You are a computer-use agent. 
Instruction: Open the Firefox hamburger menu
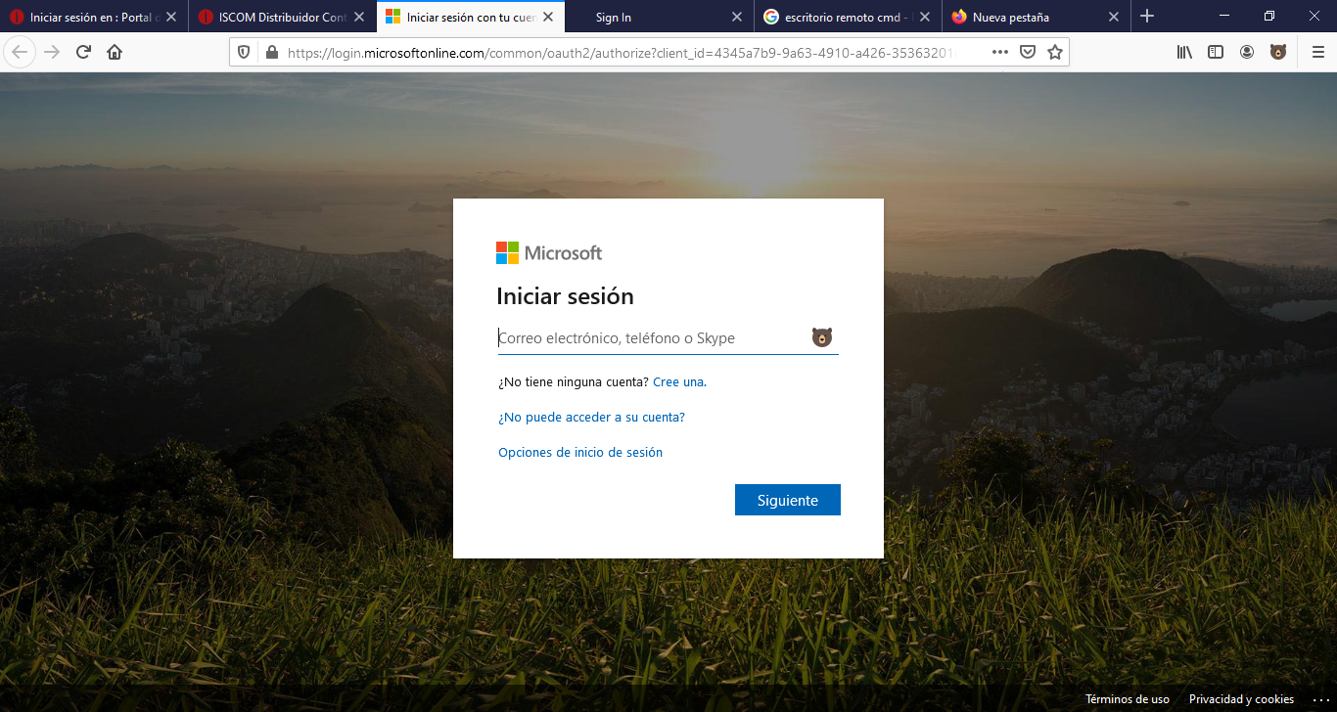1317,52
